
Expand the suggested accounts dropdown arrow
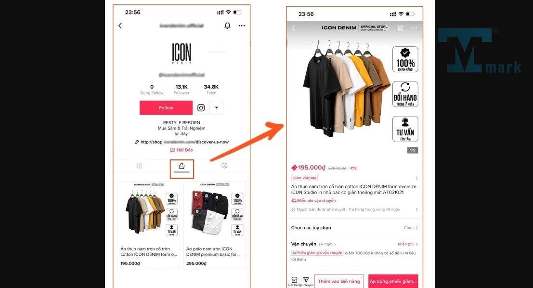[x=217, y=108]
